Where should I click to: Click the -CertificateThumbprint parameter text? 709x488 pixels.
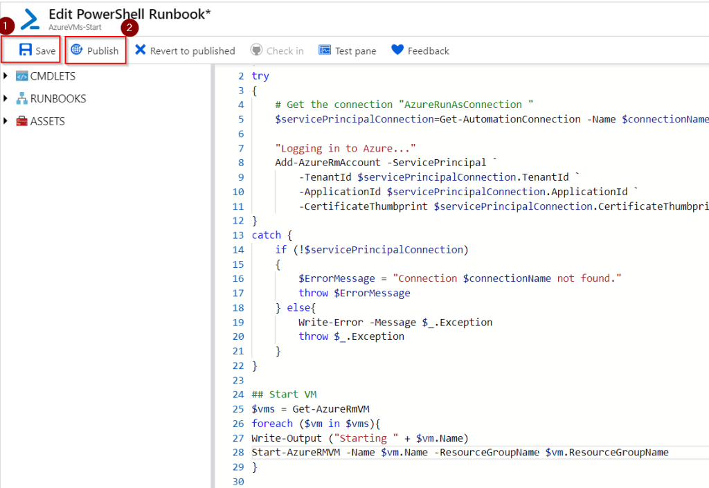tap(363, 206)
